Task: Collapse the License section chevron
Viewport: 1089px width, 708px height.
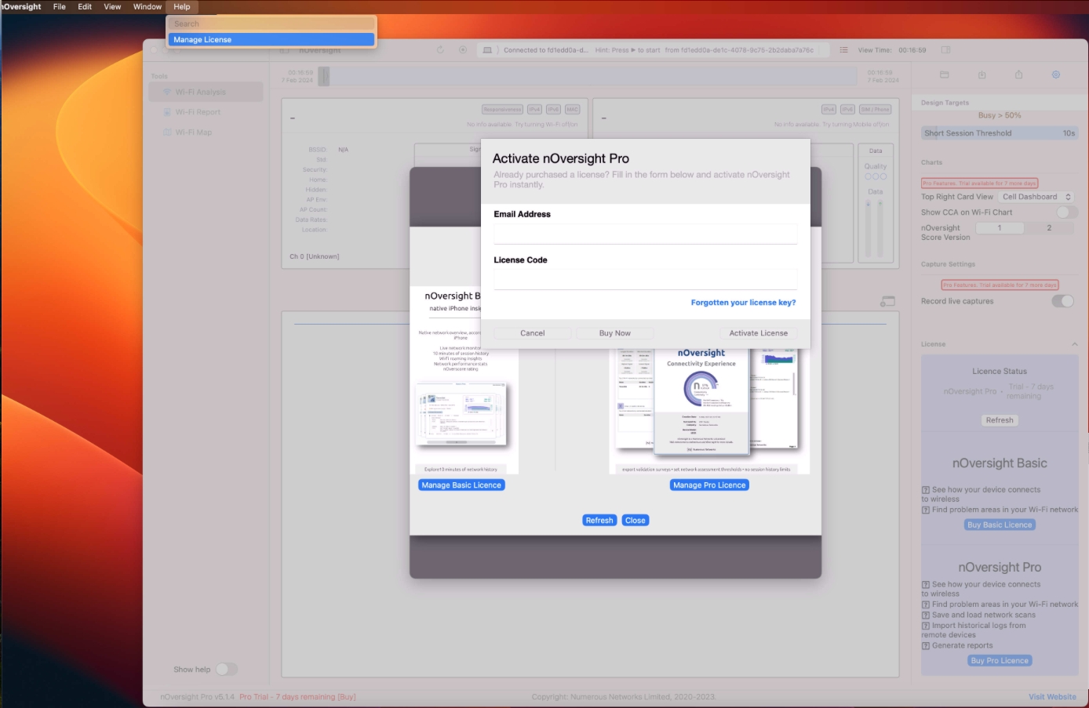Action: click(1074, 344)
